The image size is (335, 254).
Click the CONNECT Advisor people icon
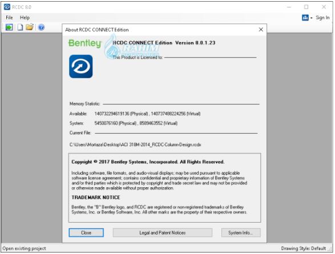click(x=305, y=18)
